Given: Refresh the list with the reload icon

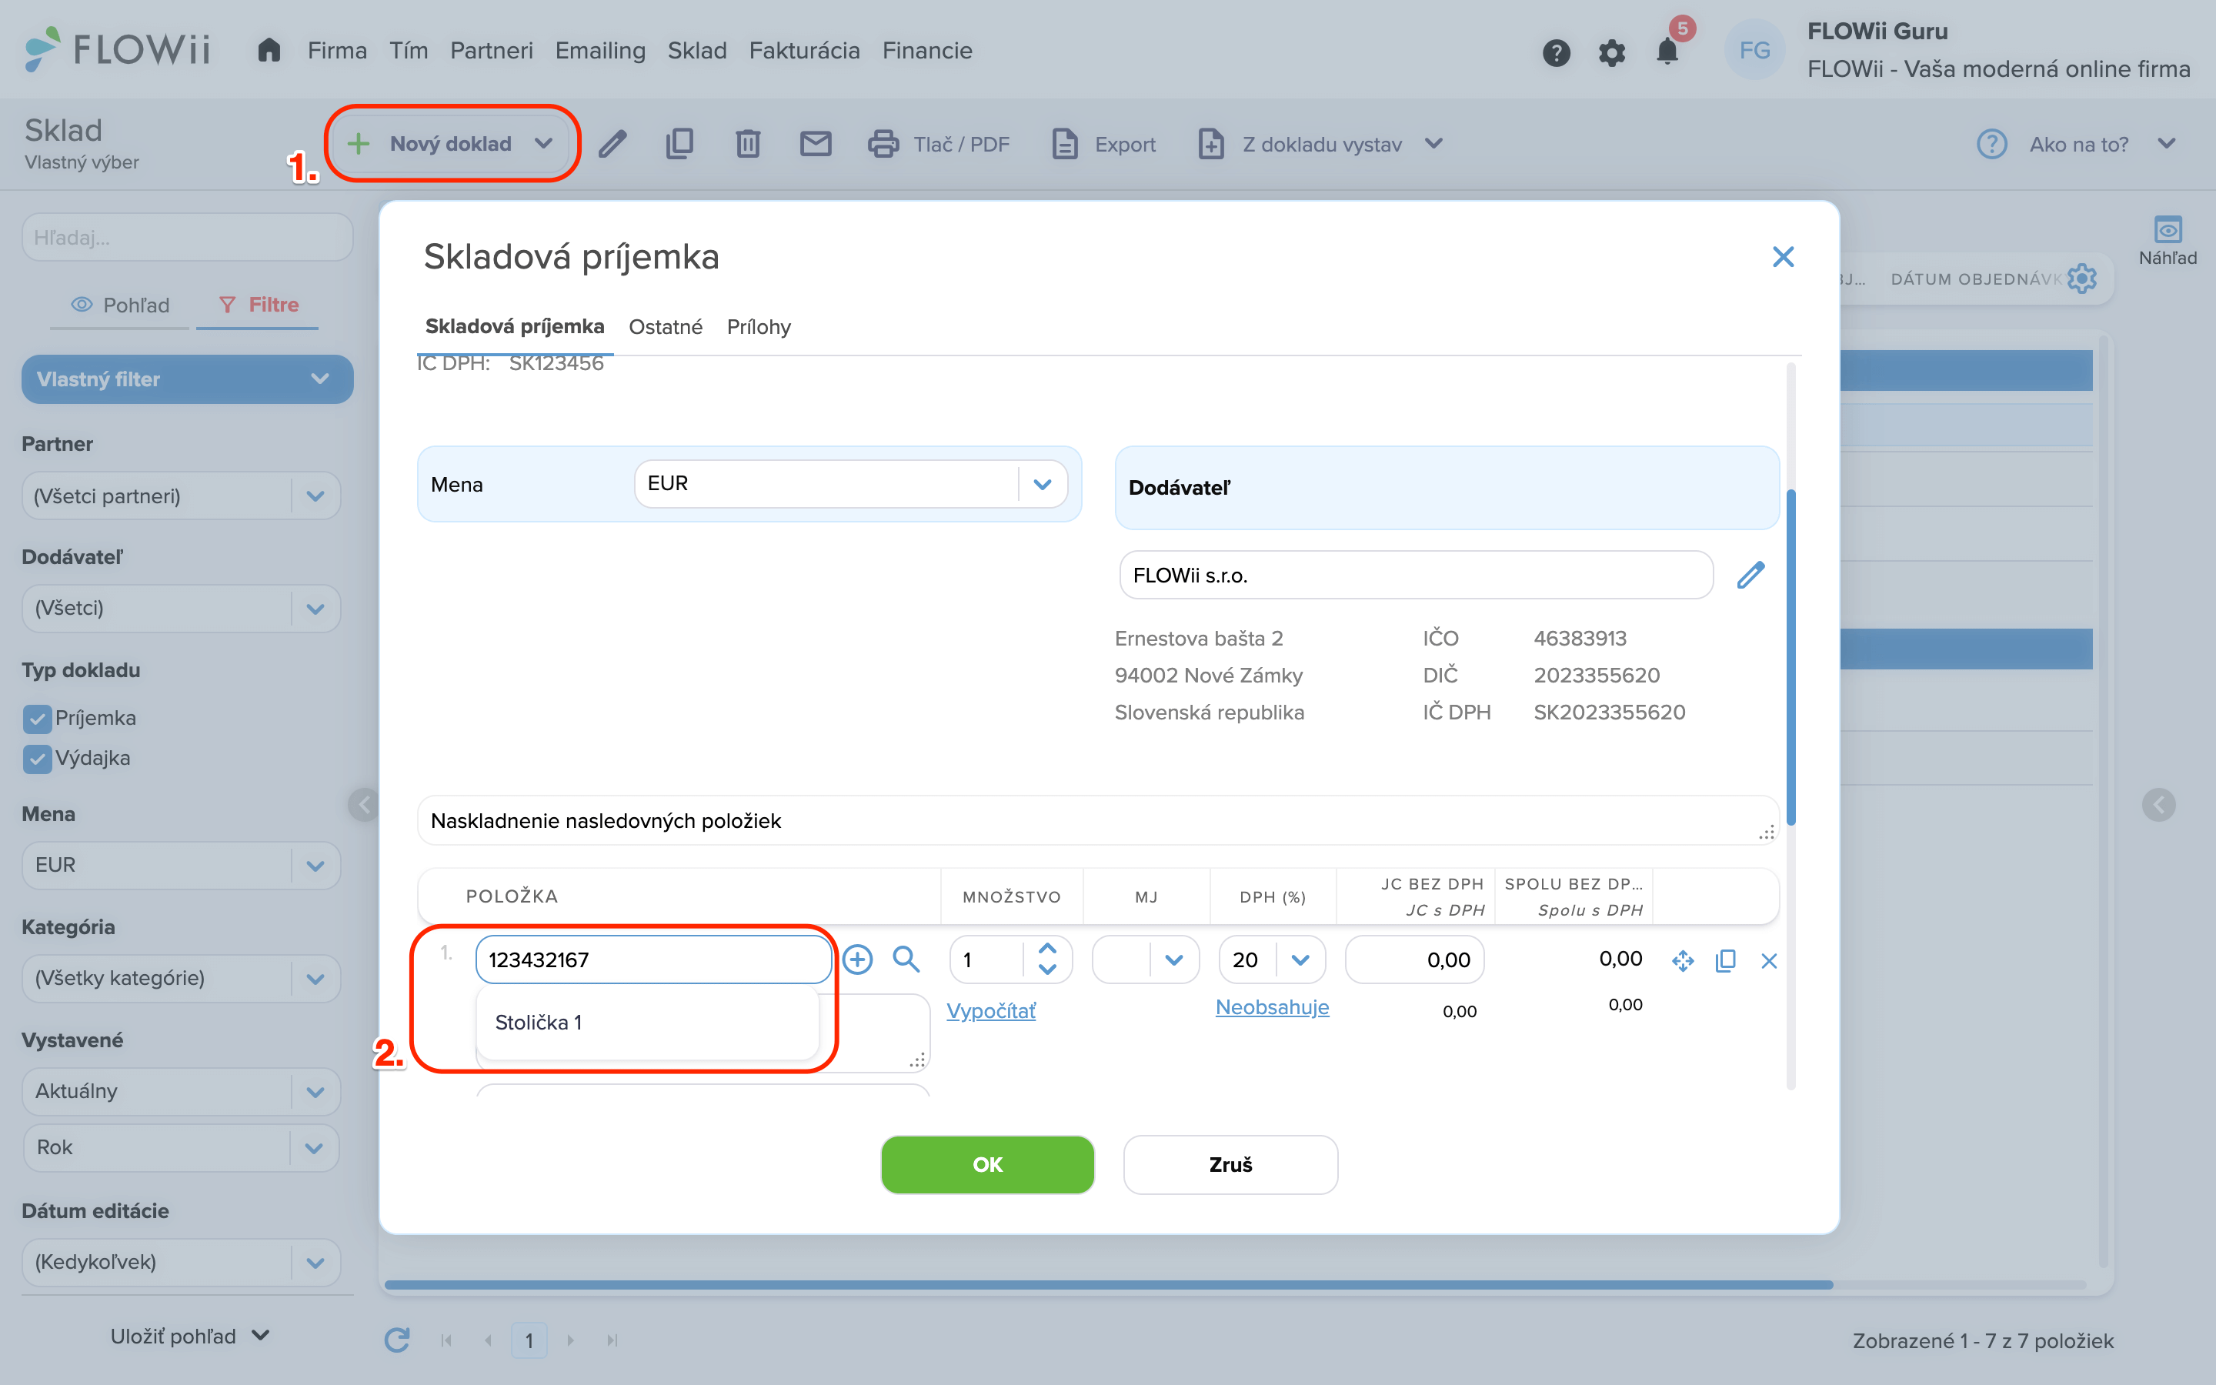Looking at the screenshot, I should click(396, 1340).
